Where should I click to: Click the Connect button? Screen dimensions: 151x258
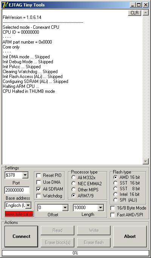pos(21,236)
